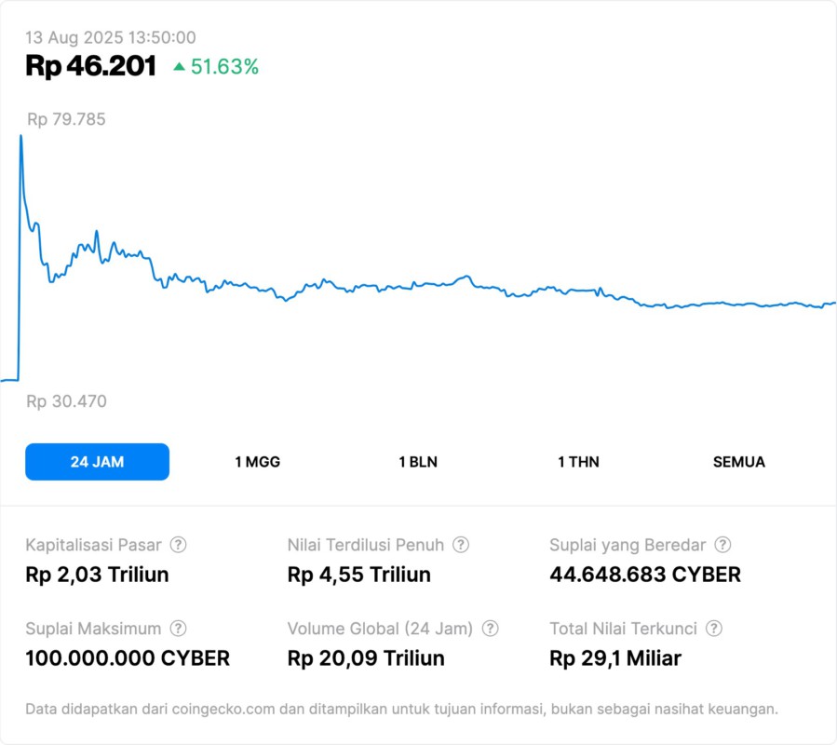837x745 pixels.
Task: Switch chart to 1 BLN range
Action: 418,462
